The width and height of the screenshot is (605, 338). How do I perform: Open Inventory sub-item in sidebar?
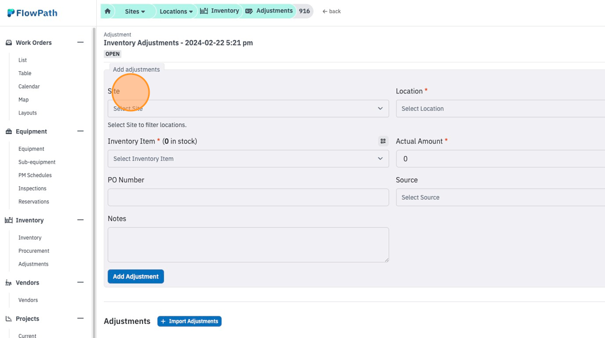click(x=30, y=238)
